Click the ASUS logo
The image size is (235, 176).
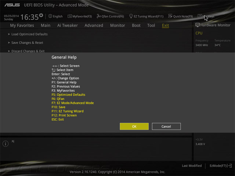tap(12, 5)
